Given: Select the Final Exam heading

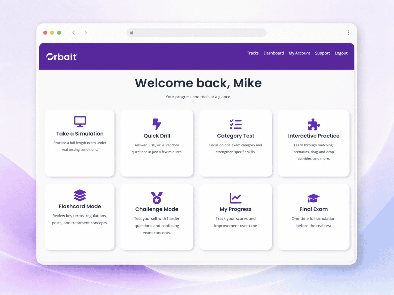Looking at the screenshot, I should point(314,209).
